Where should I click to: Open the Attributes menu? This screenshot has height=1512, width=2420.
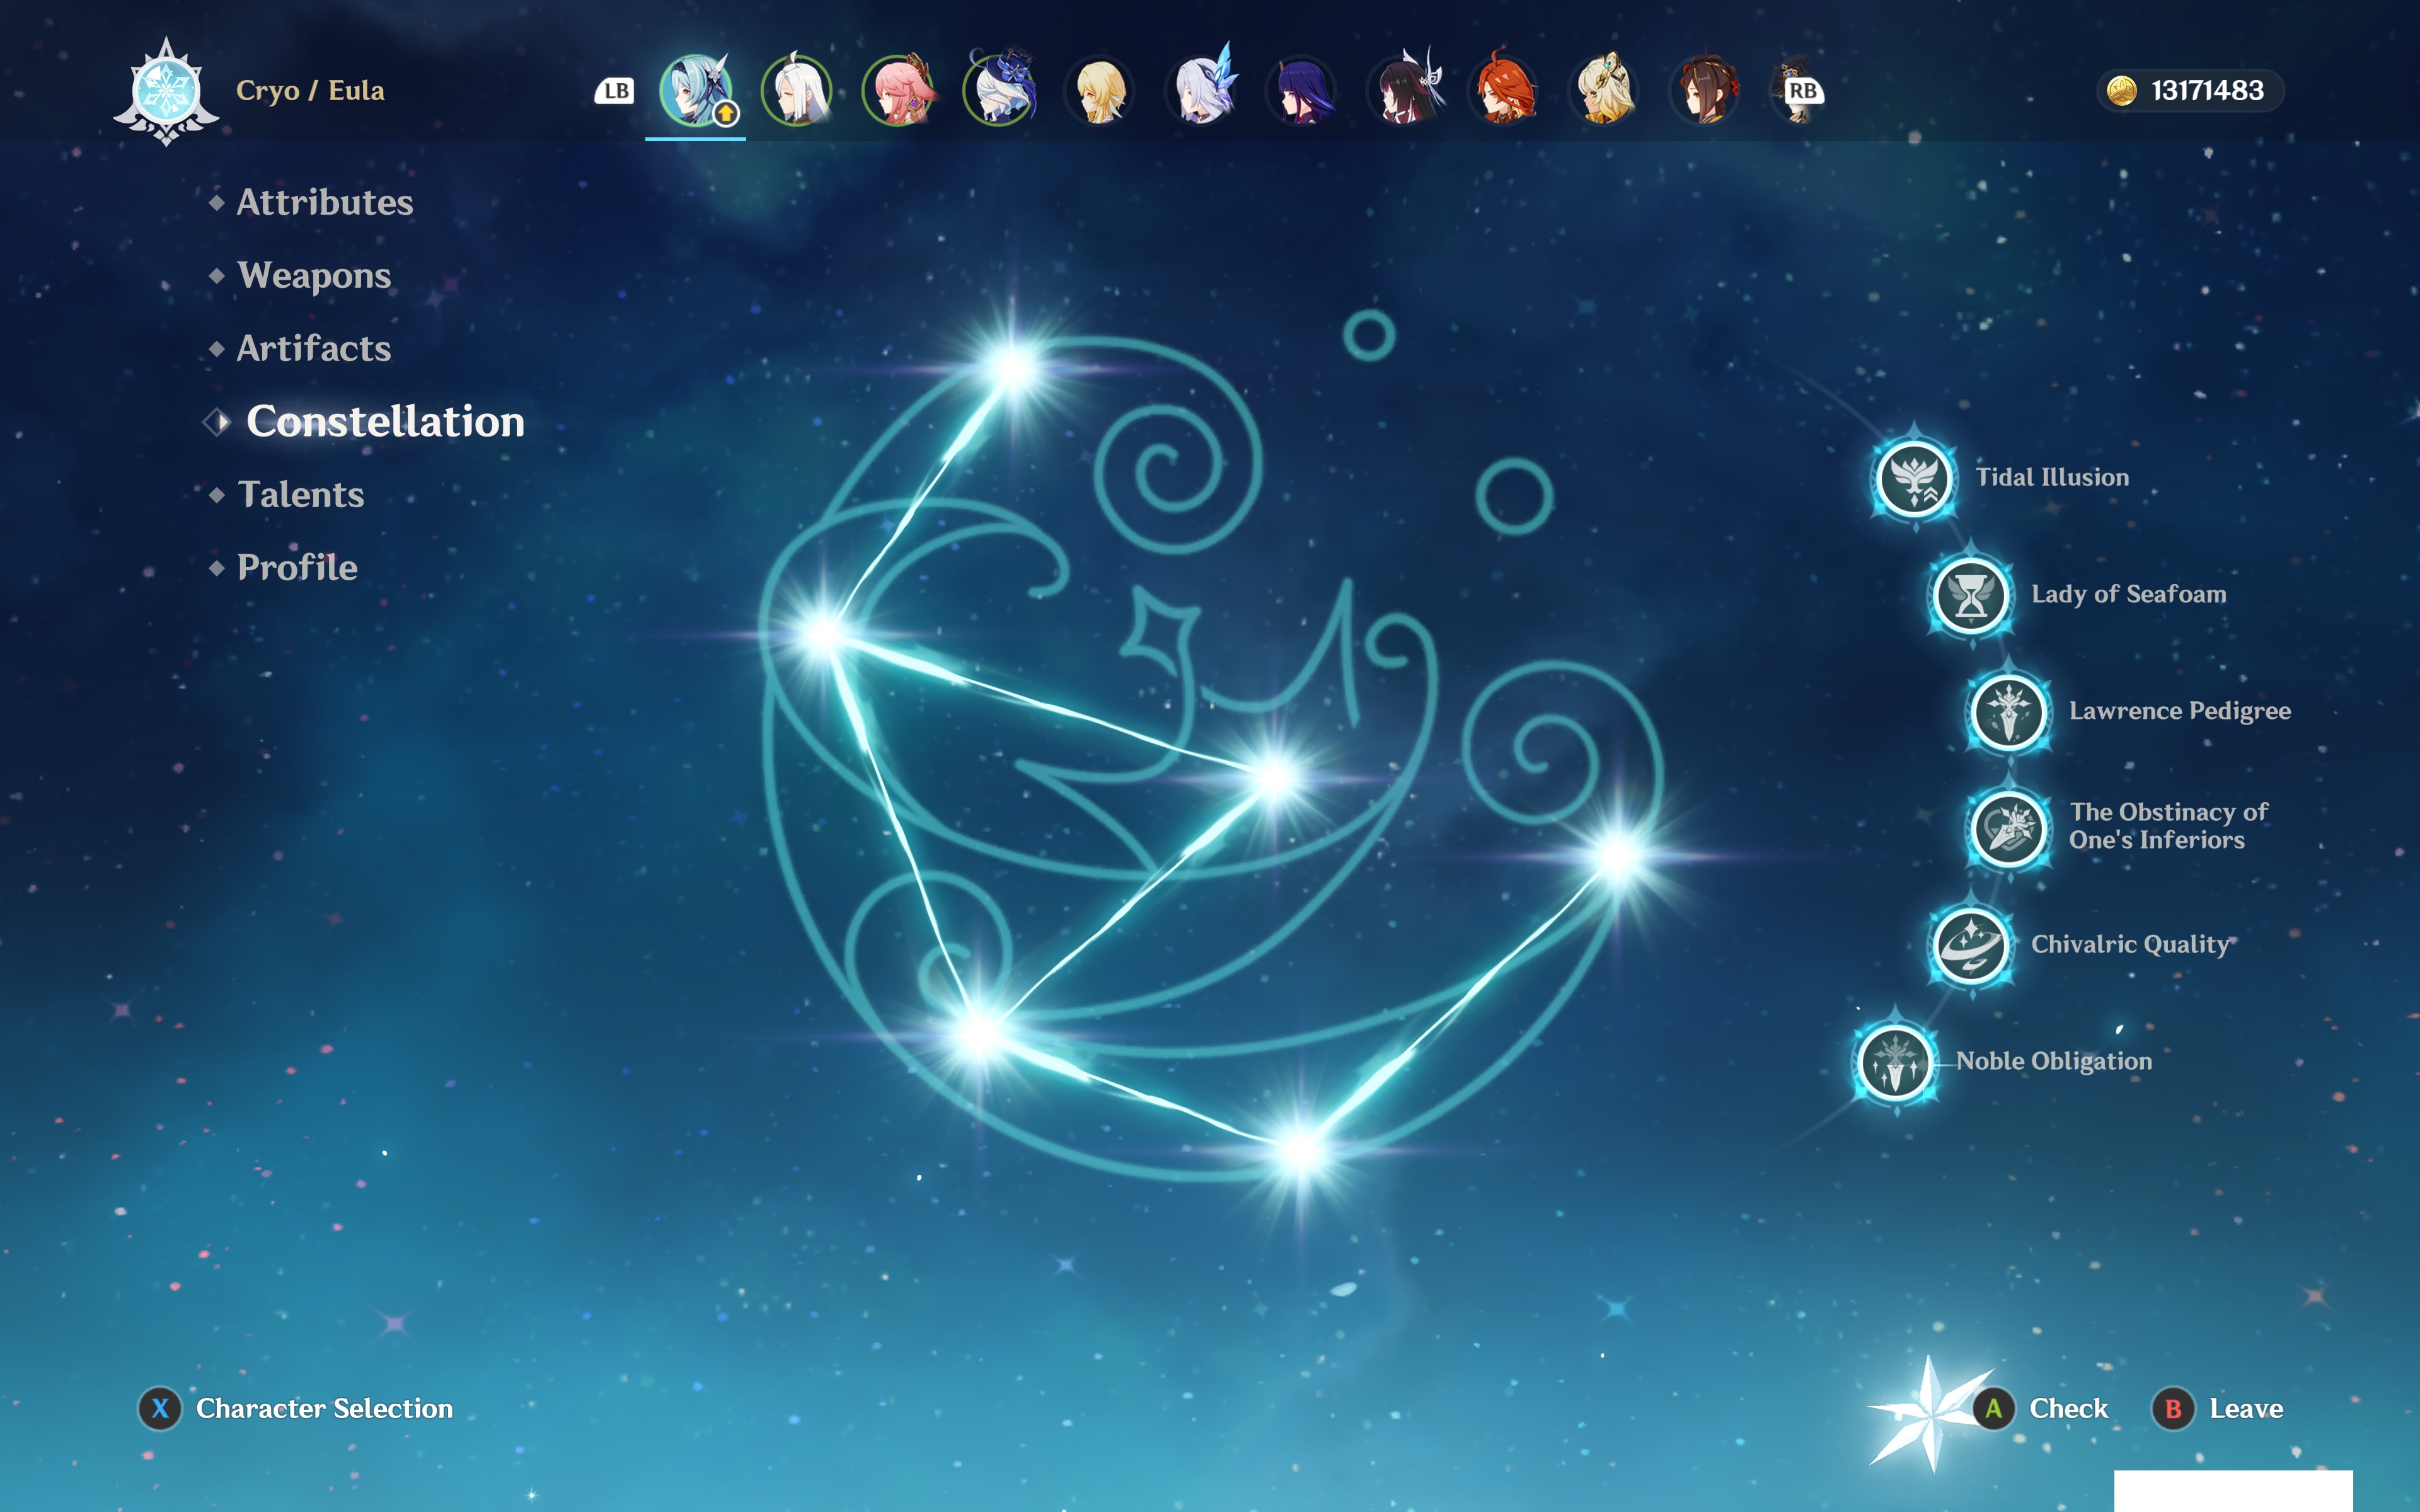pos(324,203)
